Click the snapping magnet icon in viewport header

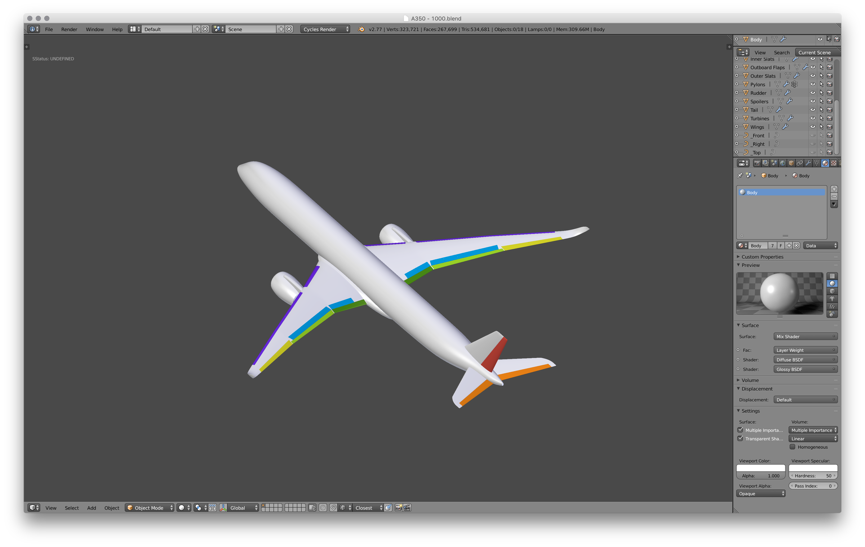[x=333, y=508]
